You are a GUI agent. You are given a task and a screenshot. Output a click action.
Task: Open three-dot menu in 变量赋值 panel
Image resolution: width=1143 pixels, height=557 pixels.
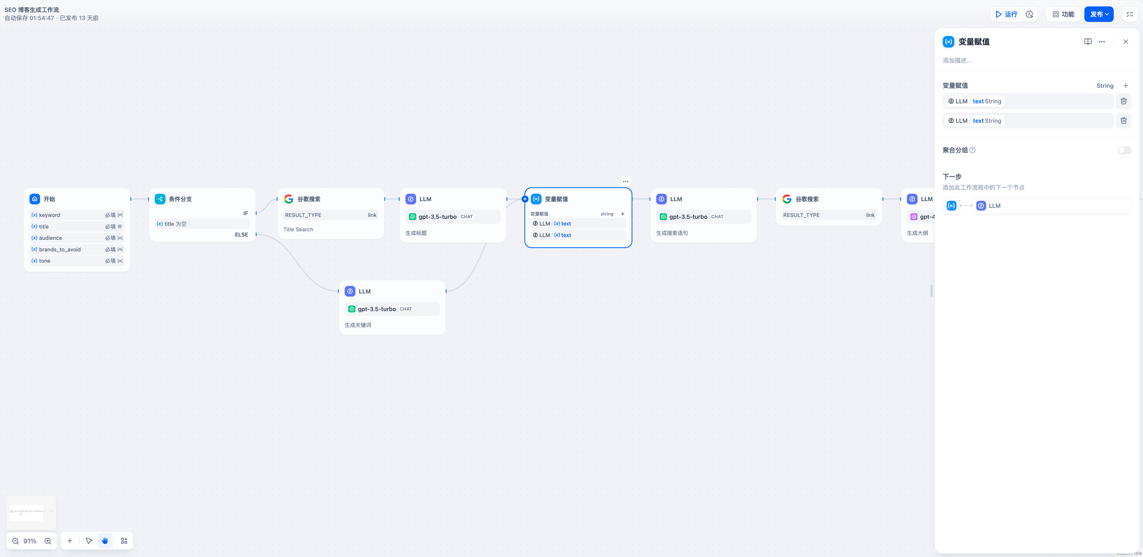pos(1102,42)
